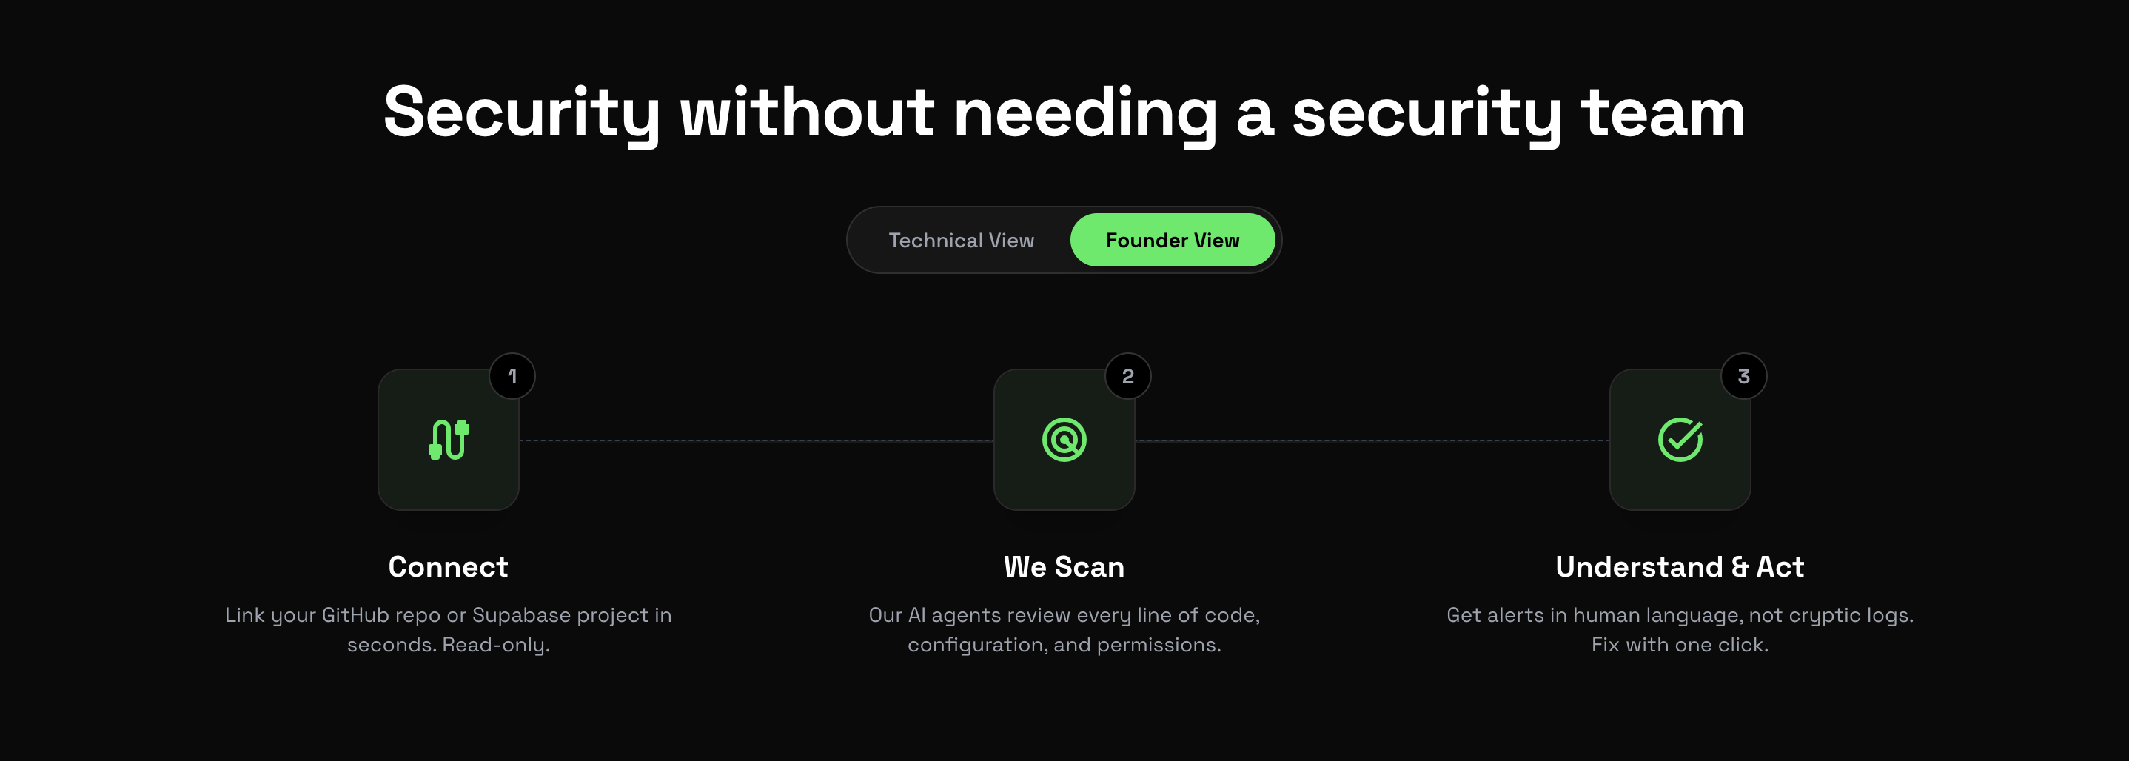Click the step 1 number badge
The width and height of the screenshot is (2129, 761).
pos(512,376)
